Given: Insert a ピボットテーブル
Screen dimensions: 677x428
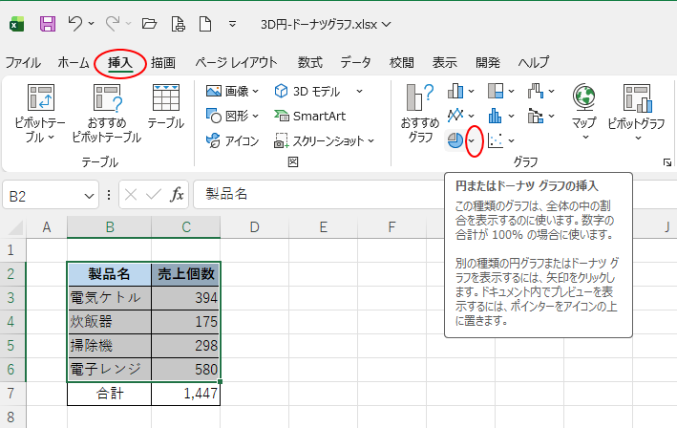Looking at the screenshot, I should [40, 113].
